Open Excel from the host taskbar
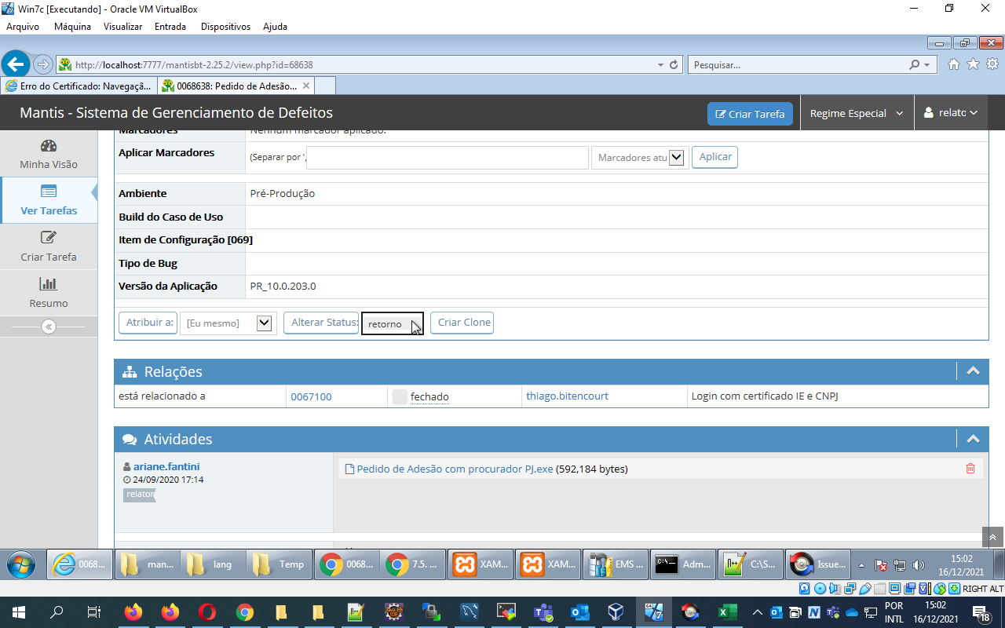 point(728,612)
